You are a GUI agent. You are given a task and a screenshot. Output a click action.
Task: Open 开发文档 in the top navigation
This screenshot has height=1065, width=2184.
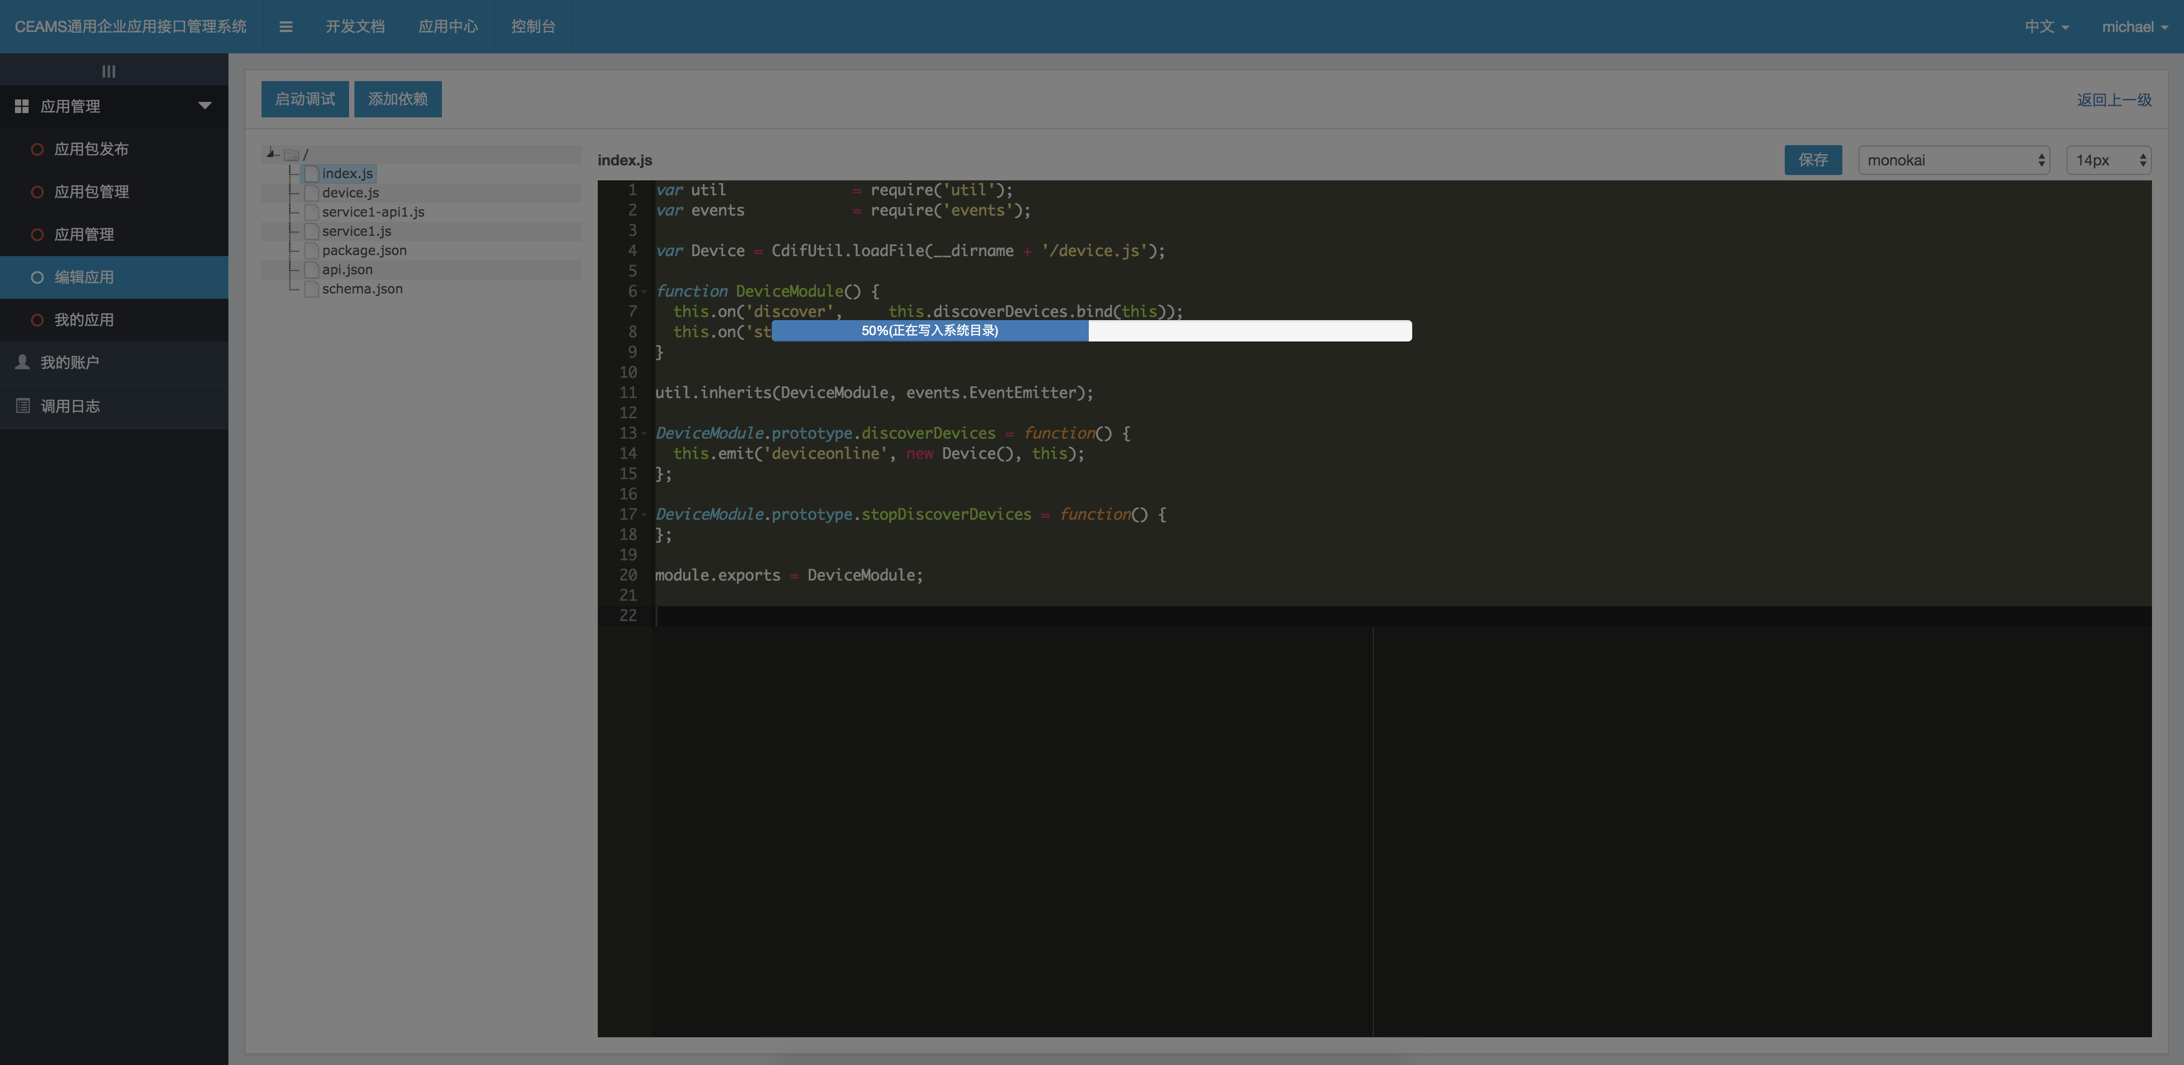click(x=355, y=27)
